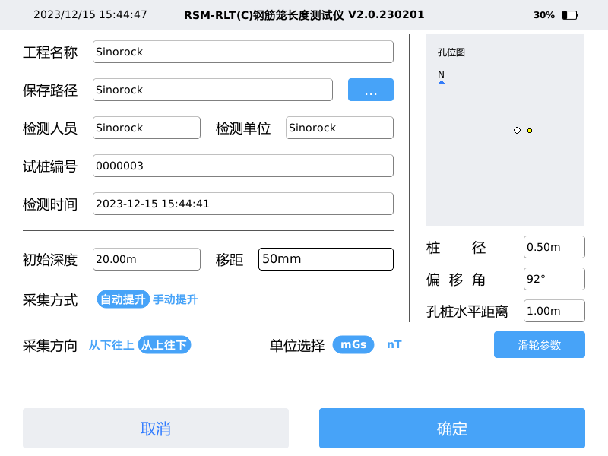Click the 采集方式 label

50,300
